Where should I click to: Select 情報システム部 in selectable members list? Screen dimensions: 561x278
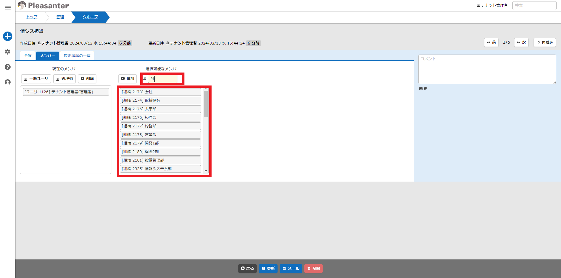click(161, 169)
